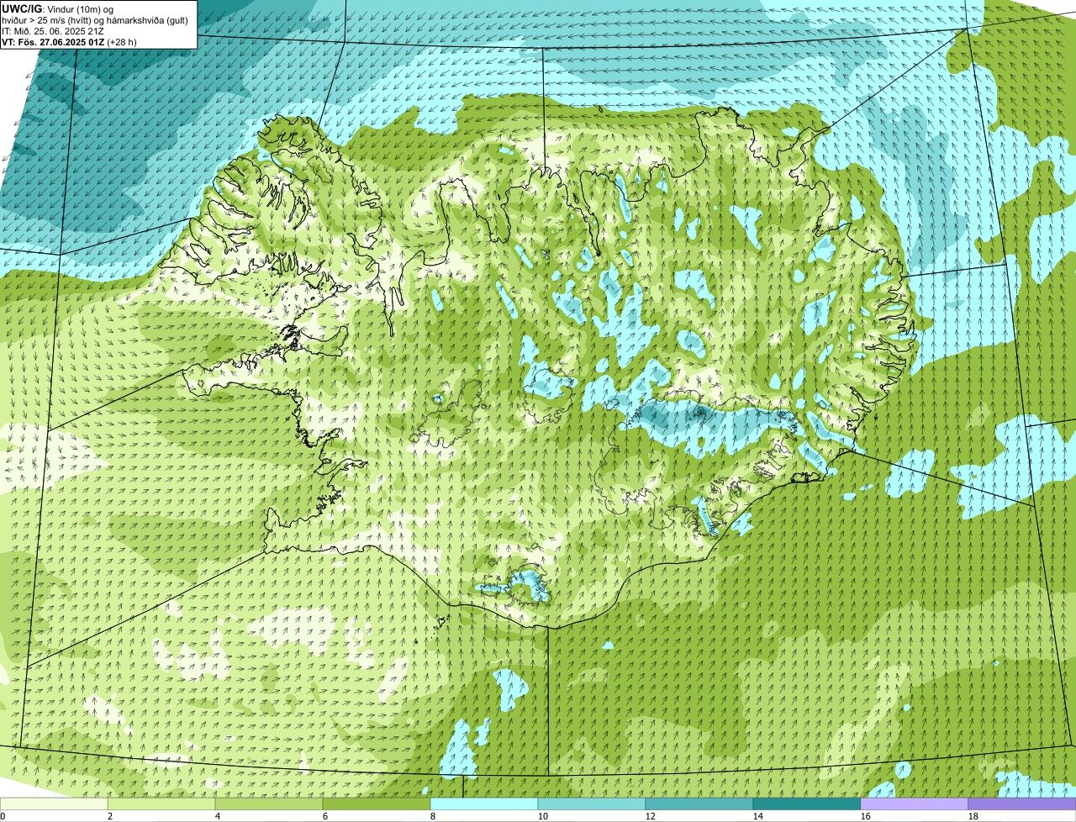Click the dark teal 14–16 m/s legend swatch
This screenshot has height=822, width=1076.
[x=807, y=804]
